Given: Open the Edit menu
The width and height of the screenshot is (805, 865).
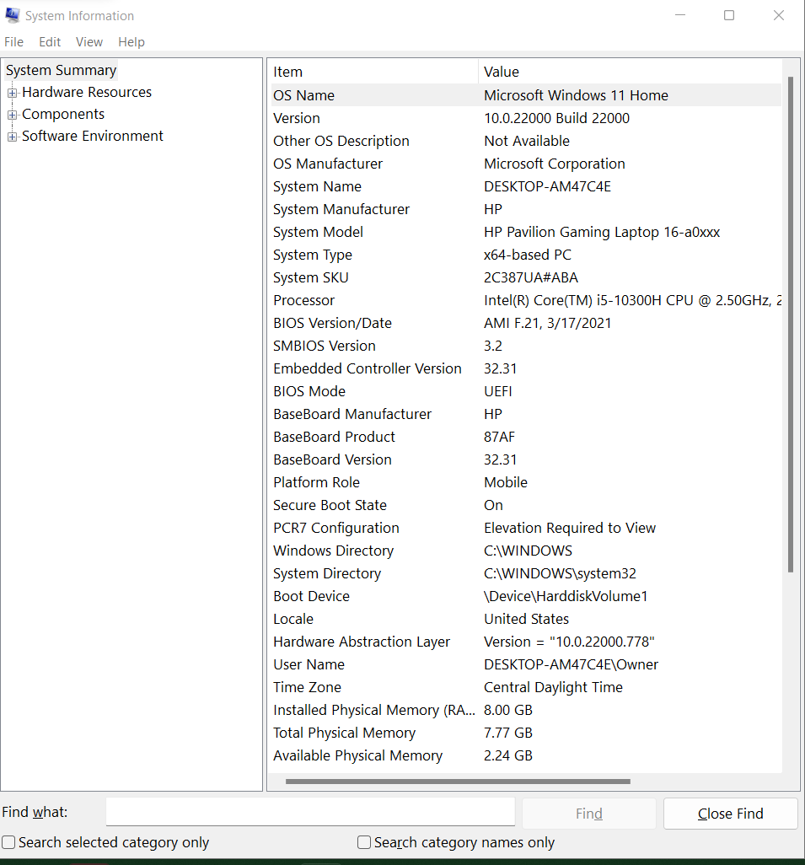Looking at the screenshot, I should tap(49, 41).
